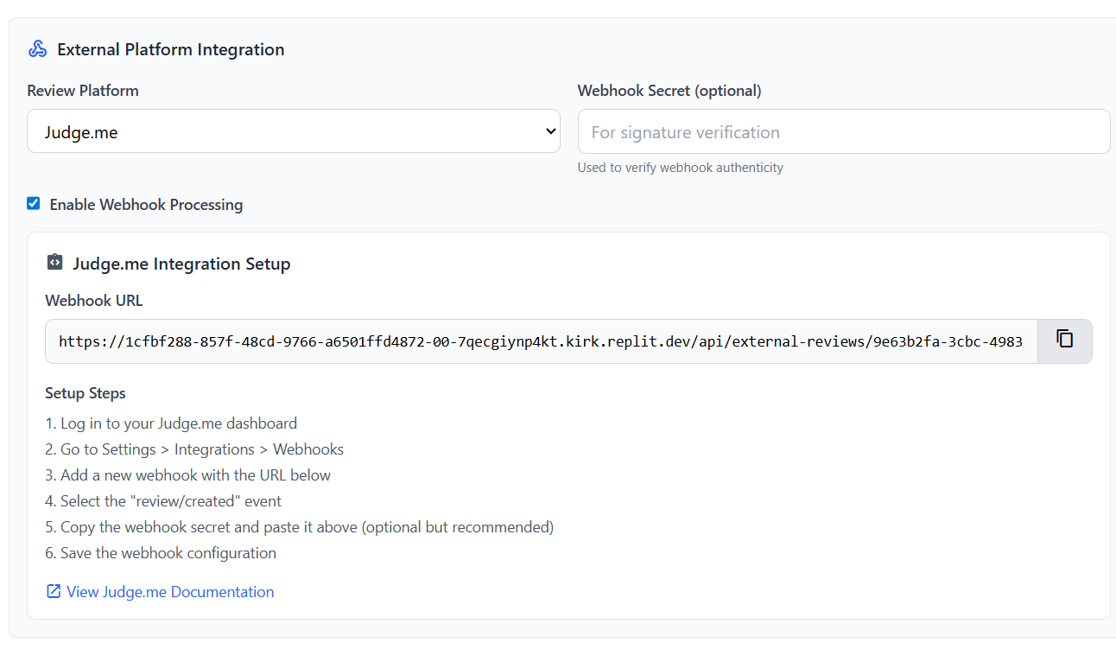Click the Judge.me Integration Setup heading
The image size is (1116, 662).
[181, 264]
